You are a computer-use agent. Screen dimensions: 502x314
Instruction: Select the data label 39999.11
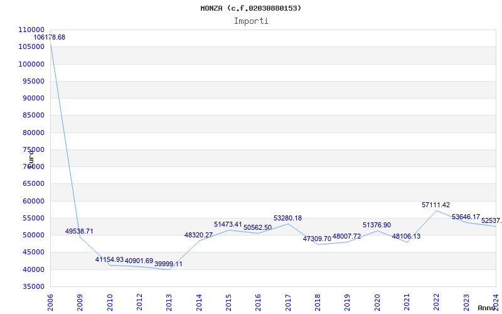pyautogui.click(x=168, y=264)
